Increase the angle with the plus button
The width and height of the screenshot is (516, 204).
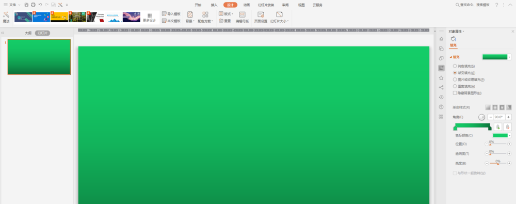pyautogui.click(x=509, y=117)
